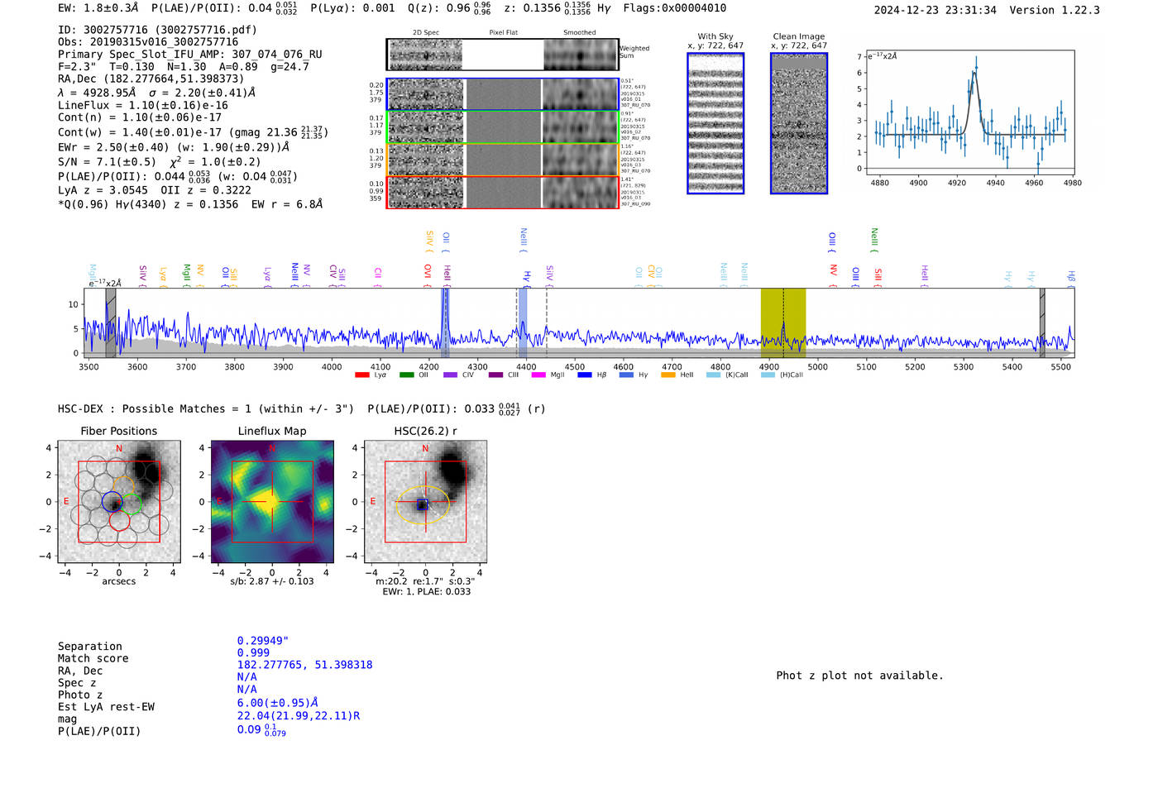The width and height of the screenshot is (1158, 788).
Task: Click the dashed line near 4440 on spectrum
Action: [x=547, y=322]
